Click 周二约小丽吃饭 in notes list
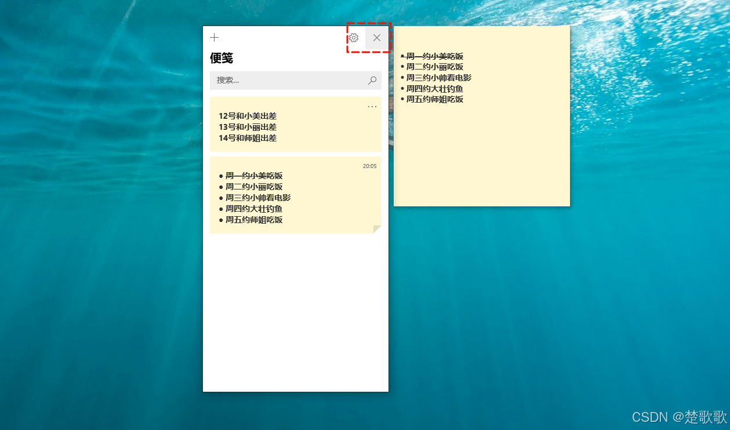This screenshot has height=430, width=730. [x=254, y=187]
